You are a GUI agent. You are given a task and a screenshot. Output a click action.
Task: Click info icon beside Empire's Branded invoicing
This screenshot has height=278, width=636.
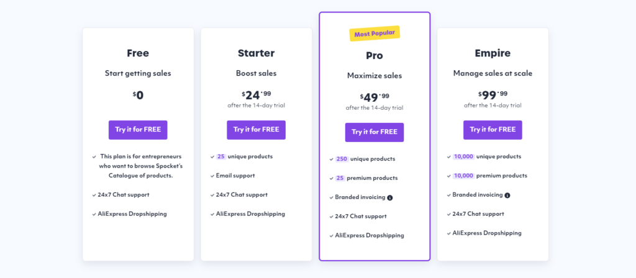[507, 195]
